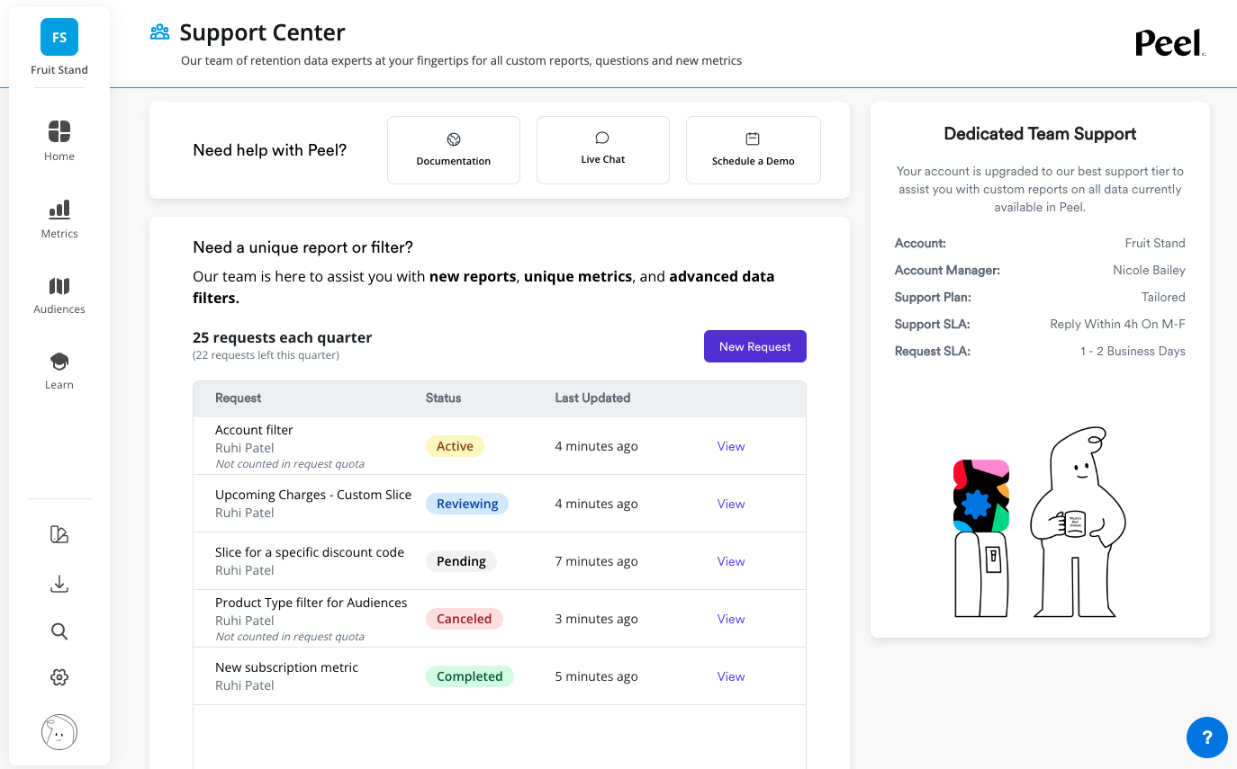This screenshot has width=1237, height=769.
Task: Click '5 minutes ago' timestamp
Action: (596, 676)
